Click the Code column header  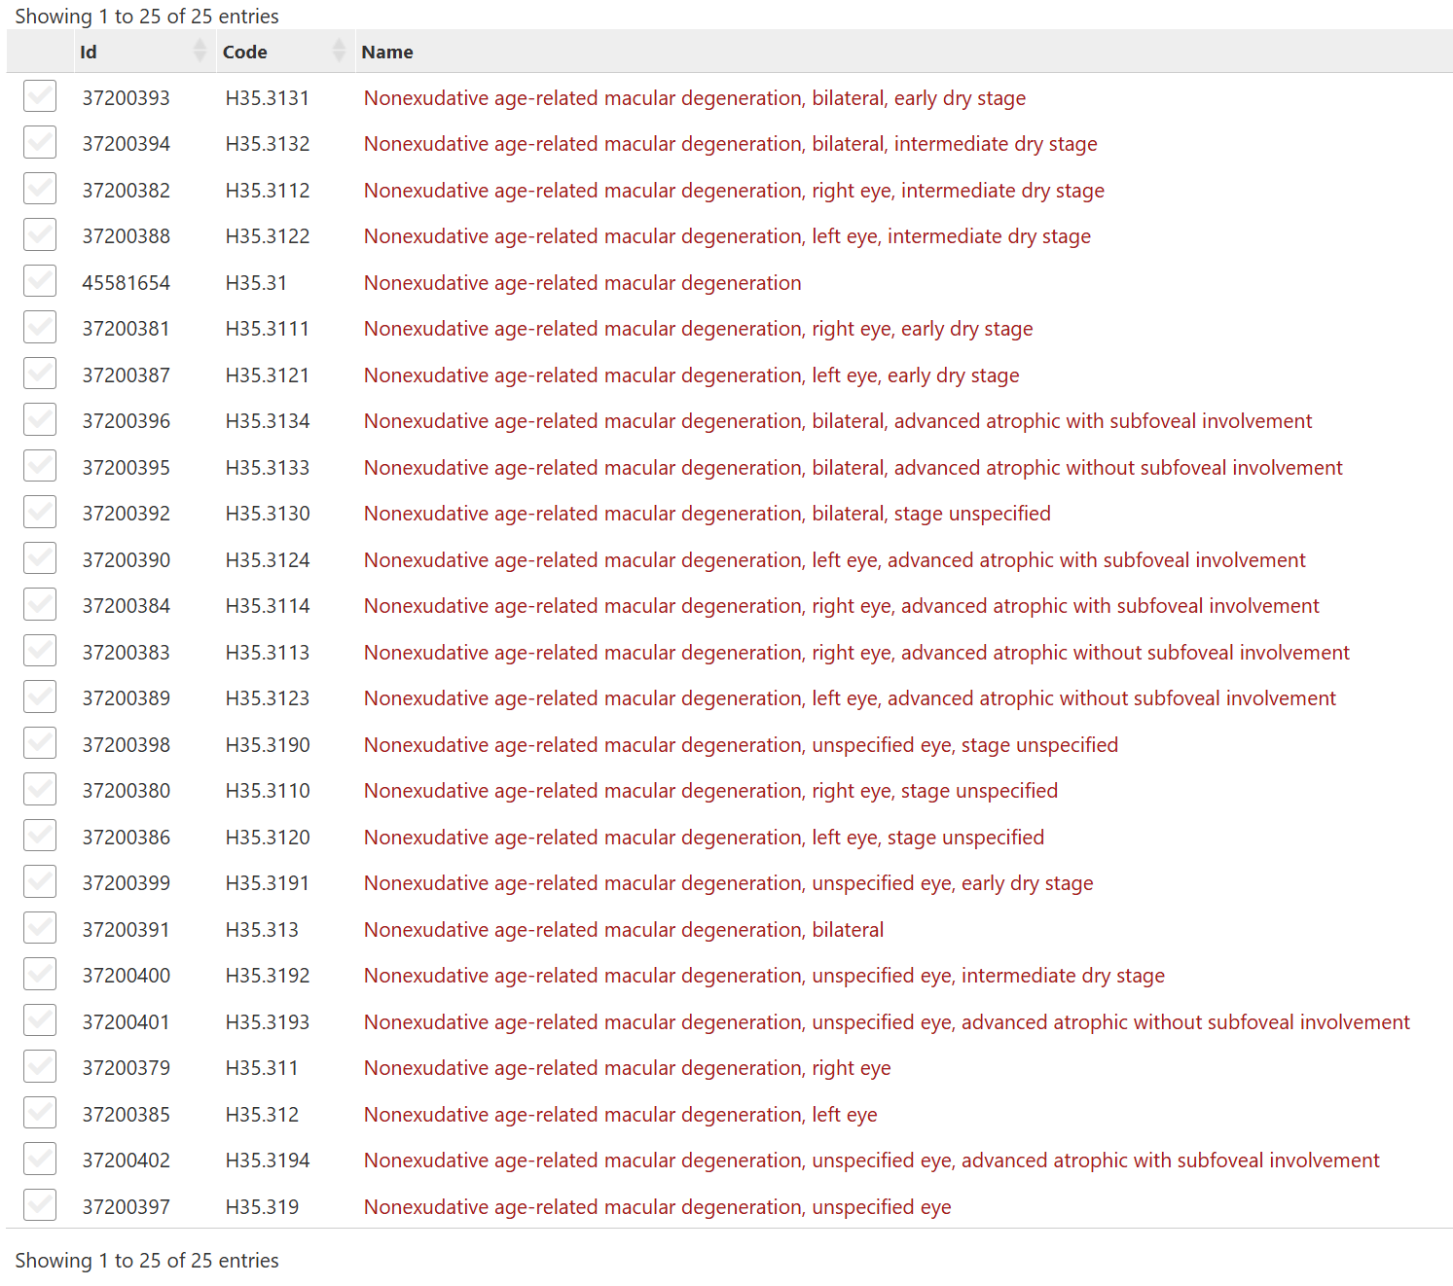244,53
